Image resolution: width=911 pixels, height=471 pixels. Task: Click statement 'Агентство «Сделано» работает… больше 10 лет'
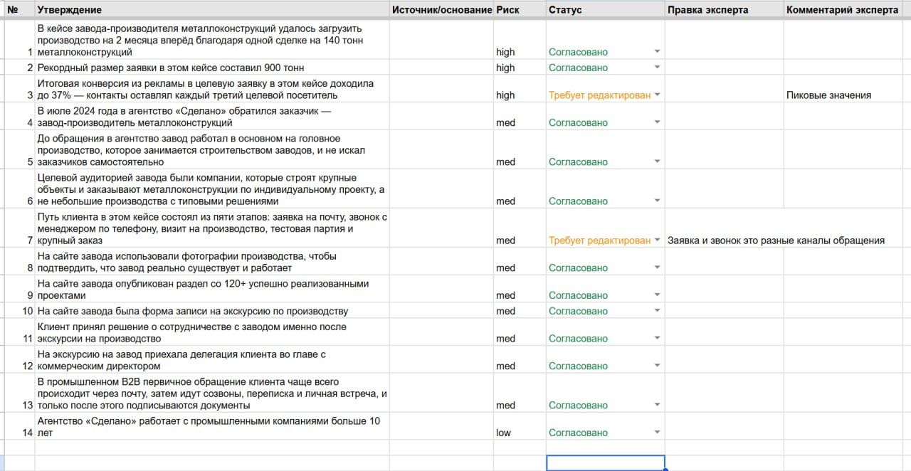pos(212,426)
